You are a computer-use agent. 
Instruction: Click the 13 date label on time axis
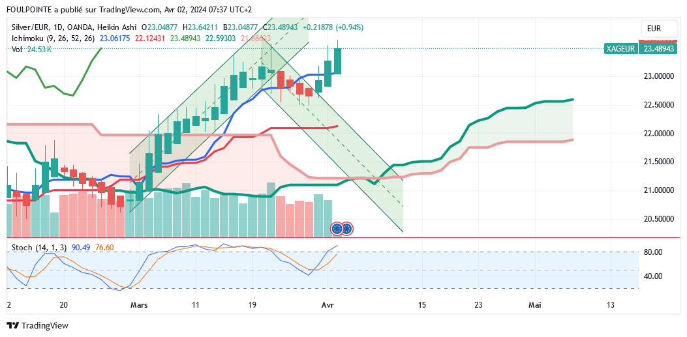610,305
